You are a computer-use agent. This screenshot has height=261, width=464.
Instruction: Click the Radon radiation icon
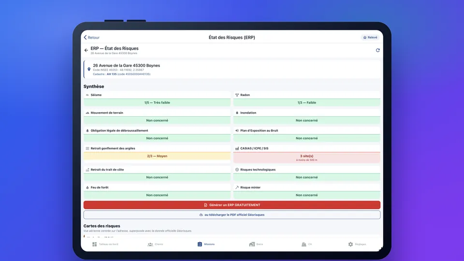click(x=237, y=95)
